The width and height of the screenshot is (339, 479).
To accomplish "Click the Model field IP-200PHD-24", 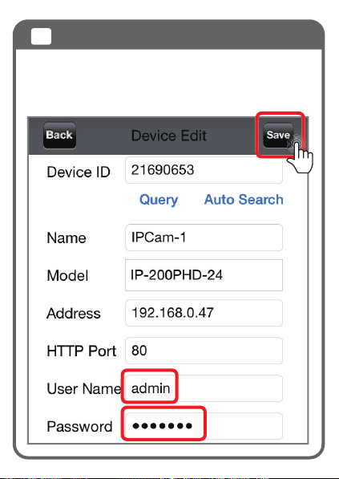I will point(204,275).
